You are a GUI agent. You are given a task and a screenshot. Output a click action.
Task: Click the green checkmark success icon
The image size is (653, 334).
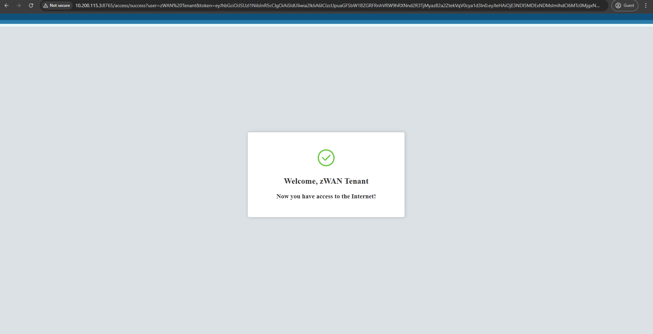(326, 158)
